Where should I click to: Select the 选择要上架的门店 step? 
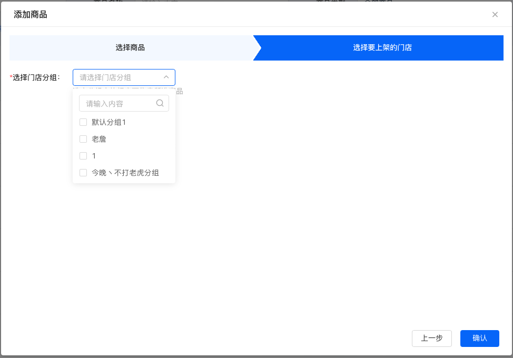coord(380,48)
